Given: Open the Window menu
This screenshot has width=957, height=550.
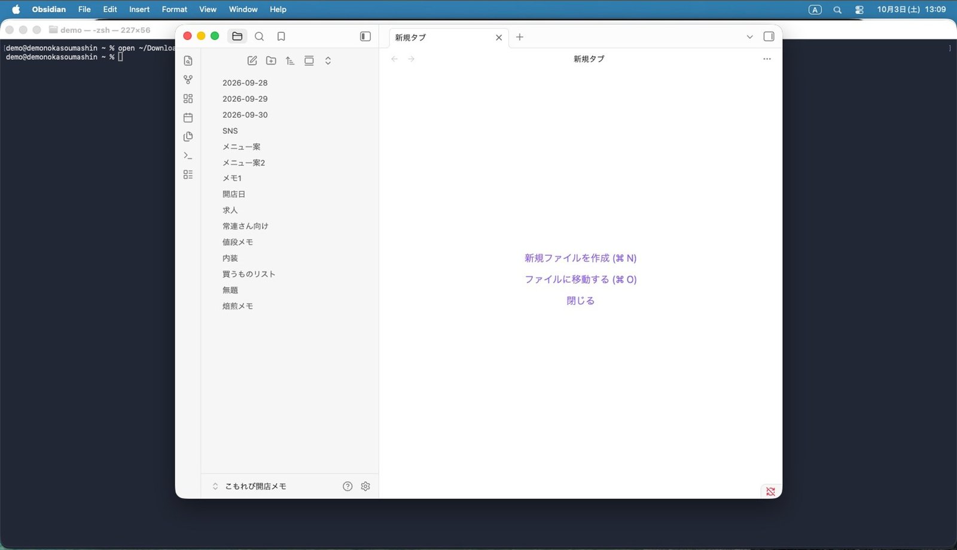Looking at the screenshot, I should [x=243, y=9].
